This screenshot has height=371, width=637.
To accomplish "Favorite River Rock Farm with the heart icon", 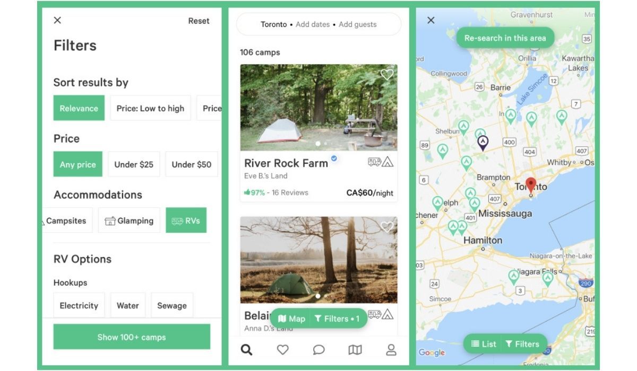I will click(x=387, y=75).
